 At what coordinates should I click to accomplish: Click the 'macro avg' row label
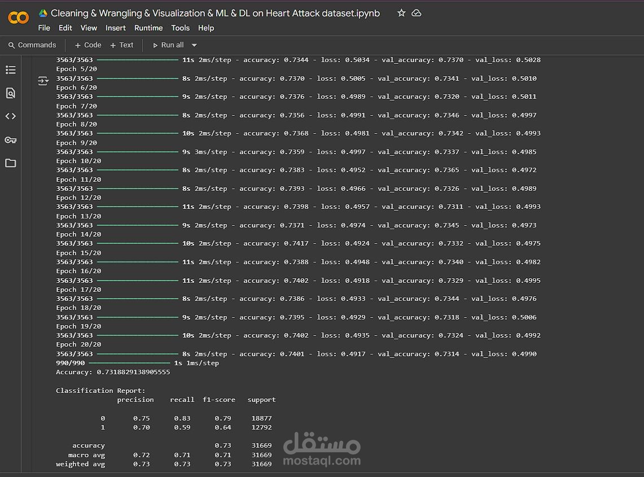87,455
